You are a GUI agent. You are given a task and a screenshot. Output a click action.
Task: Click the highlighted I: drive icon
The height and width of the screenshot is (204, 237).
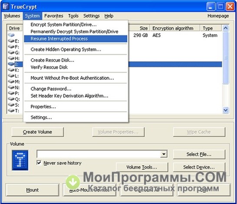tap(11, 64)
